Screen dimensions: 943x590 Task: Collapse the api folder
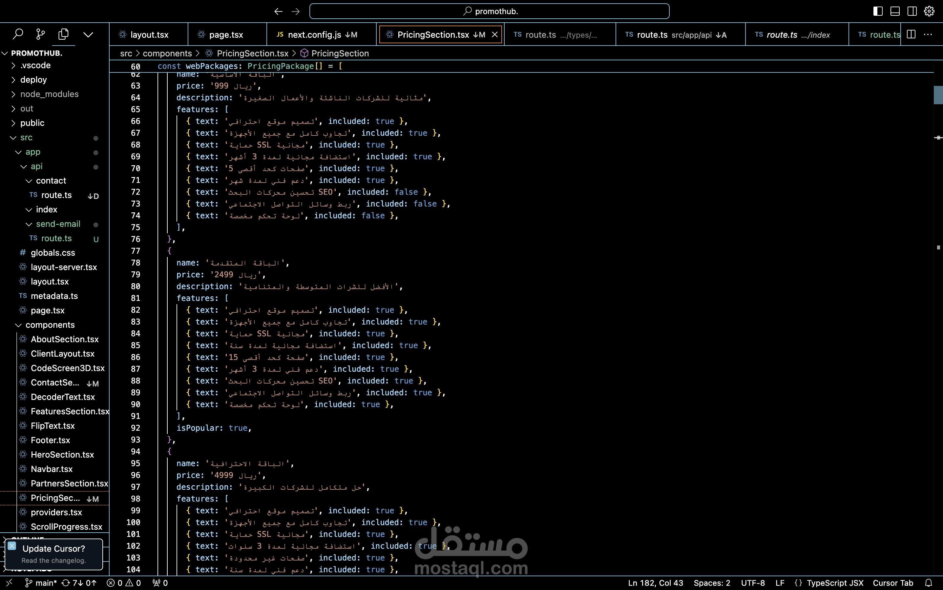(x=36, y=166)
